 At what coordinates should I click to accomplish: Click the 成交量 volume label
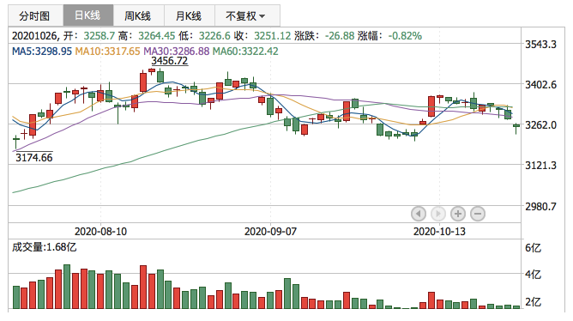pyautogui.click(x=45, y=247)
